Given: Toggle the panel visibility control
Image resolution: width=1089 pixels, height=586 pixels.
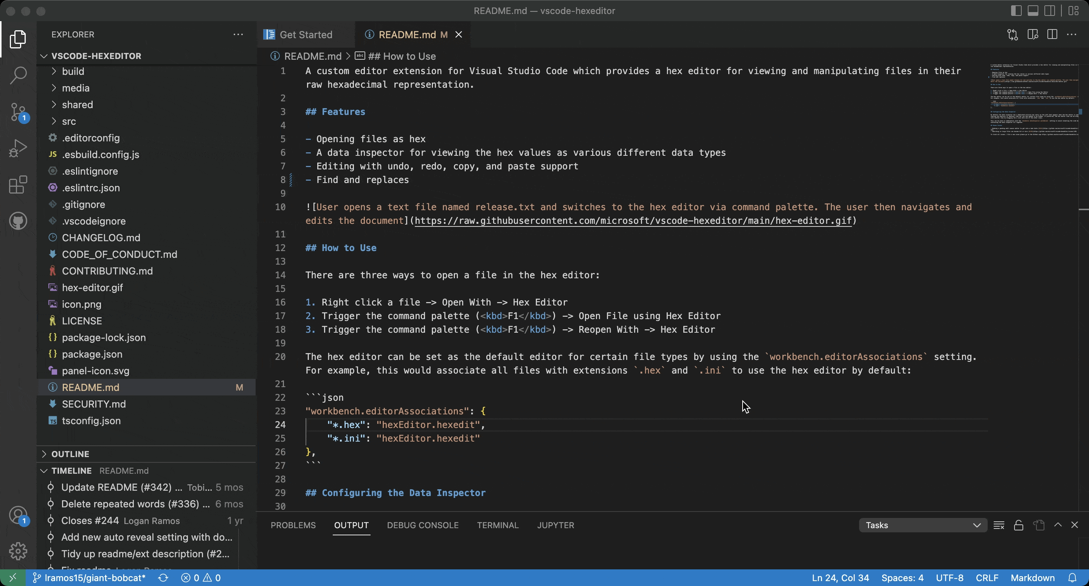Looking at the screenshot, I should click(x=1033, y=11).
